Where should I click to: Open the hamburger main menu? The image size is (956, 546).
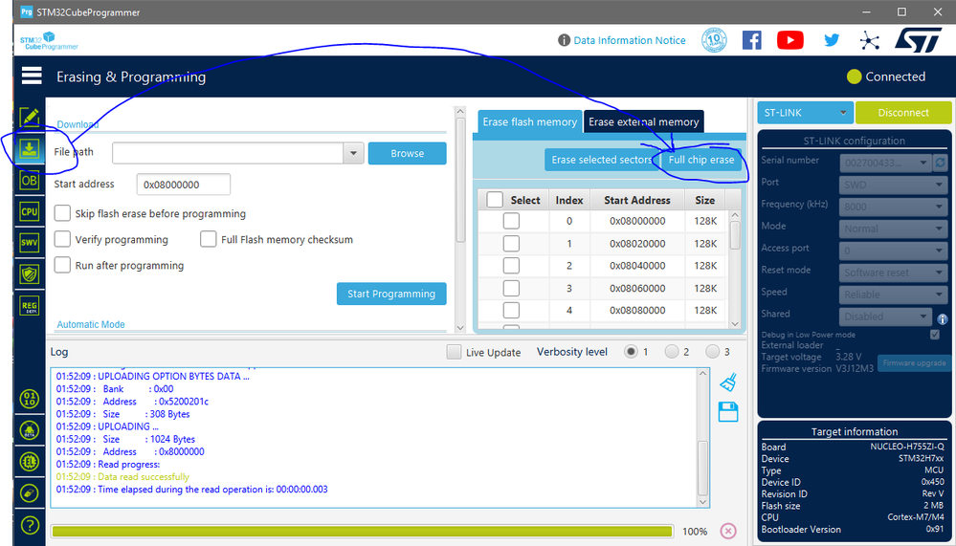[x=32, y=76]
